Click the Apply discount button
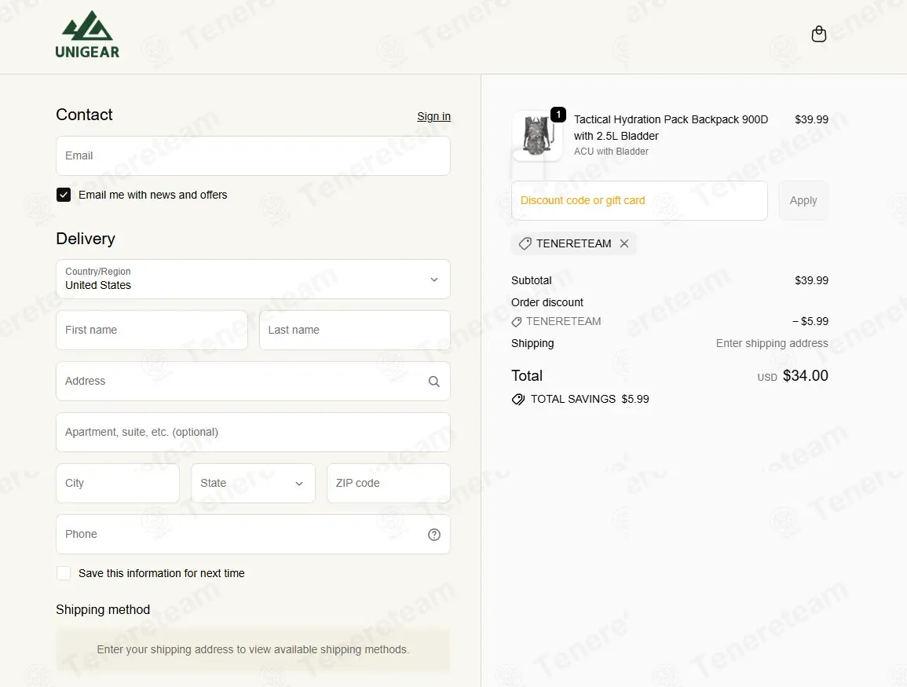907x687 pixels. [x=803, y=201]
